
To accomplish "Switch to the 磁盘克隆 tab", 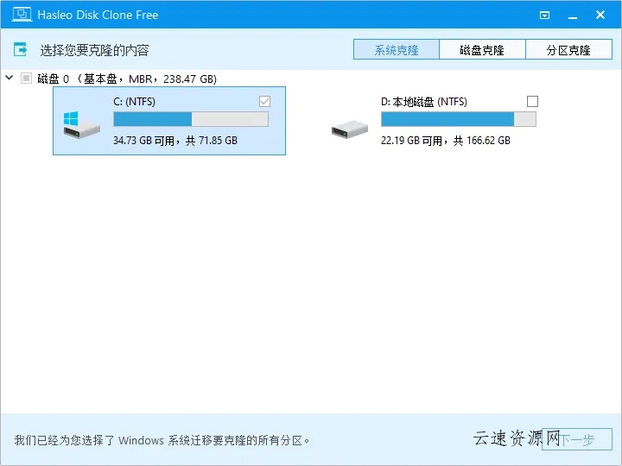I will (482, 49).
